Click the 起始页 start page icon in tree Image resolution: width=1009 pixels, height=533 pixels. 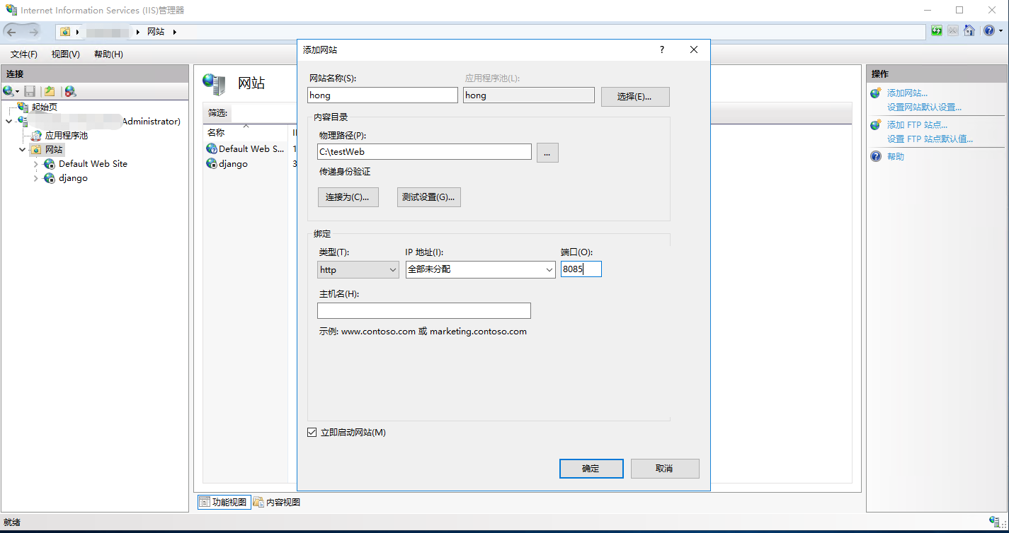click(x=23, y=107)
